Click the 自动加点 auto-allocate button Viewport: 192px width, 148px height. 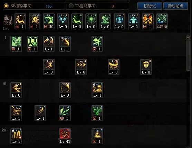[x=175, y=6]
